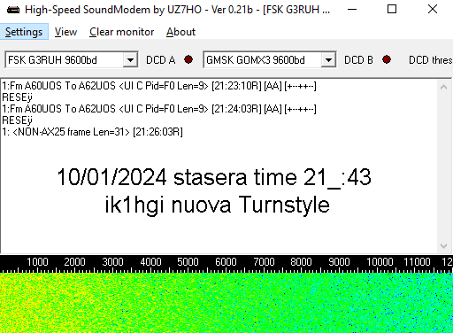
Task: Click the 1000 mark on frequency ruler
Action: pos(37,262)
